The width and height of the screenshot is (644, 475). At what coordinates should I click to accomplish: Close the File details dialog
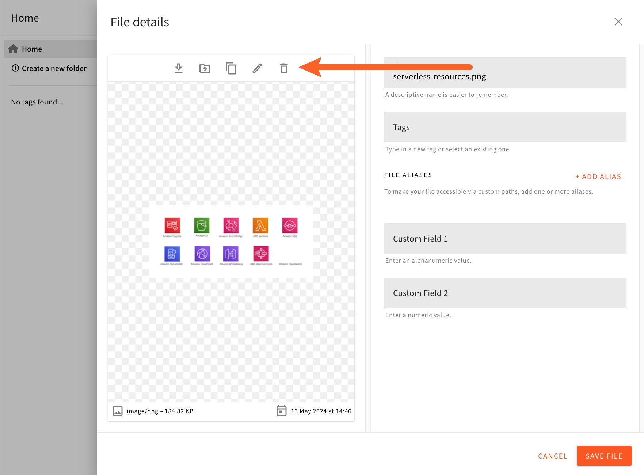(618, 22)
